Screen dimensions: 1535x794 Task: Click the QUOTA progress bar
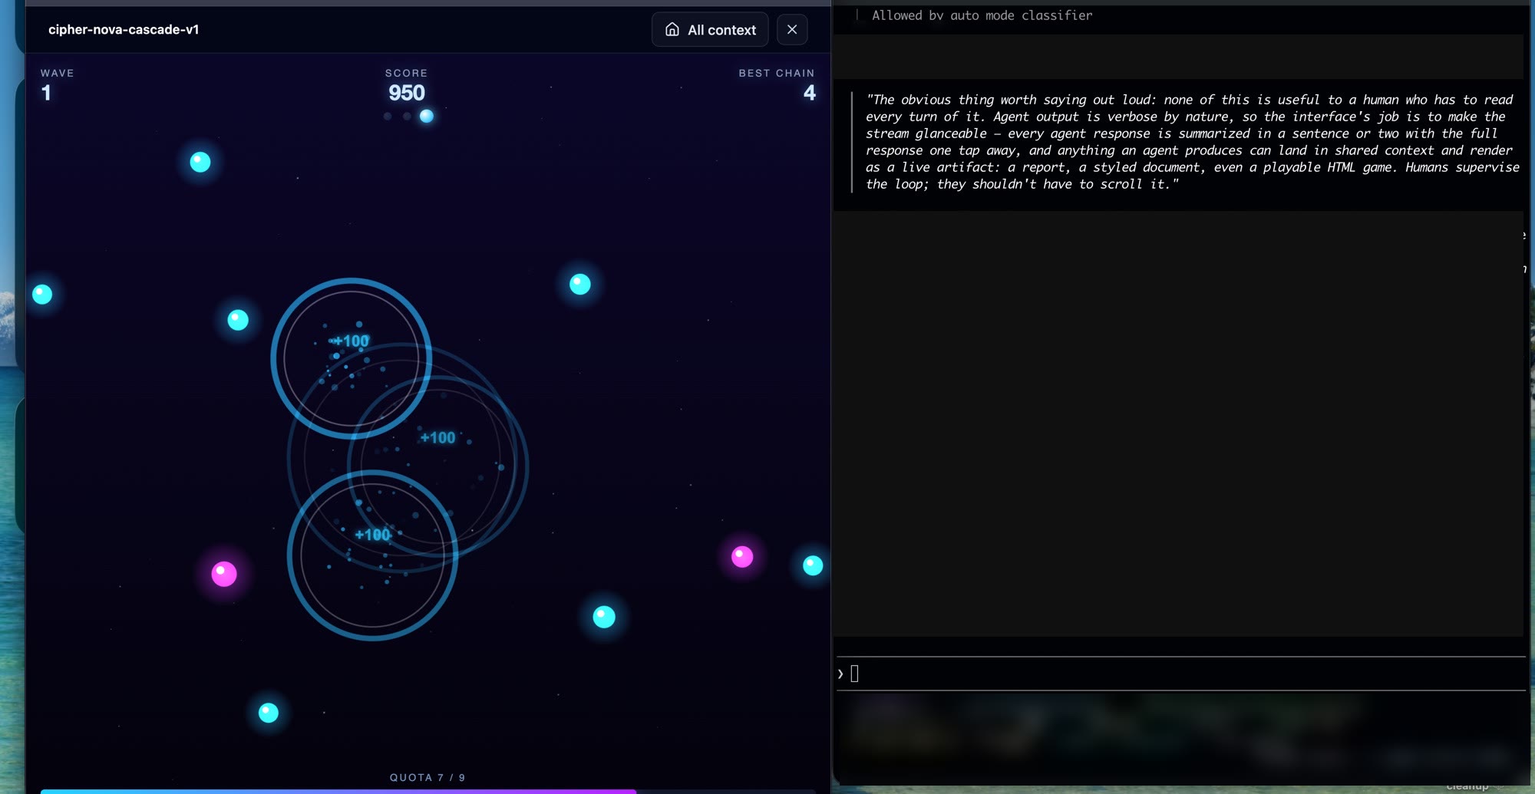click(x=427, y=791)
